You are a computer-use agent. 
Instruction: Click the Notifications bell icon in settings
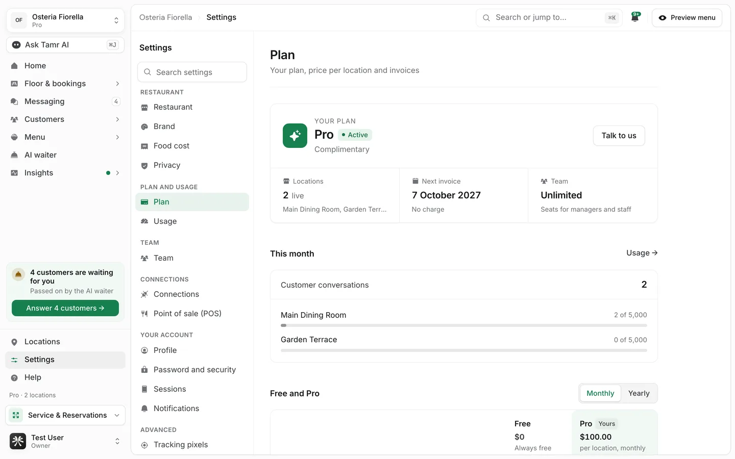pos(144,409)
